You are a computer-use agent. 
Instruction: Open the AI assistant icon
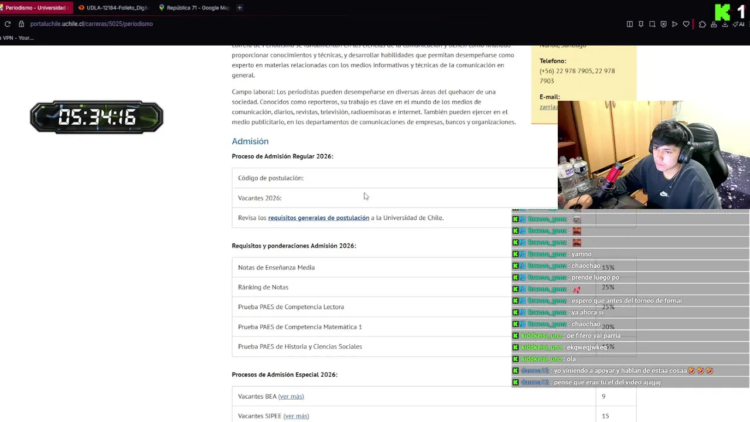(x=739, y=24)
